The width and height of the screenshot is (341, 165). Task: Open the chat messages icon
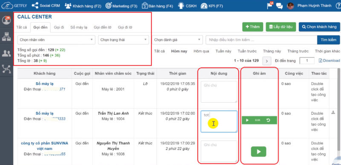279,6
